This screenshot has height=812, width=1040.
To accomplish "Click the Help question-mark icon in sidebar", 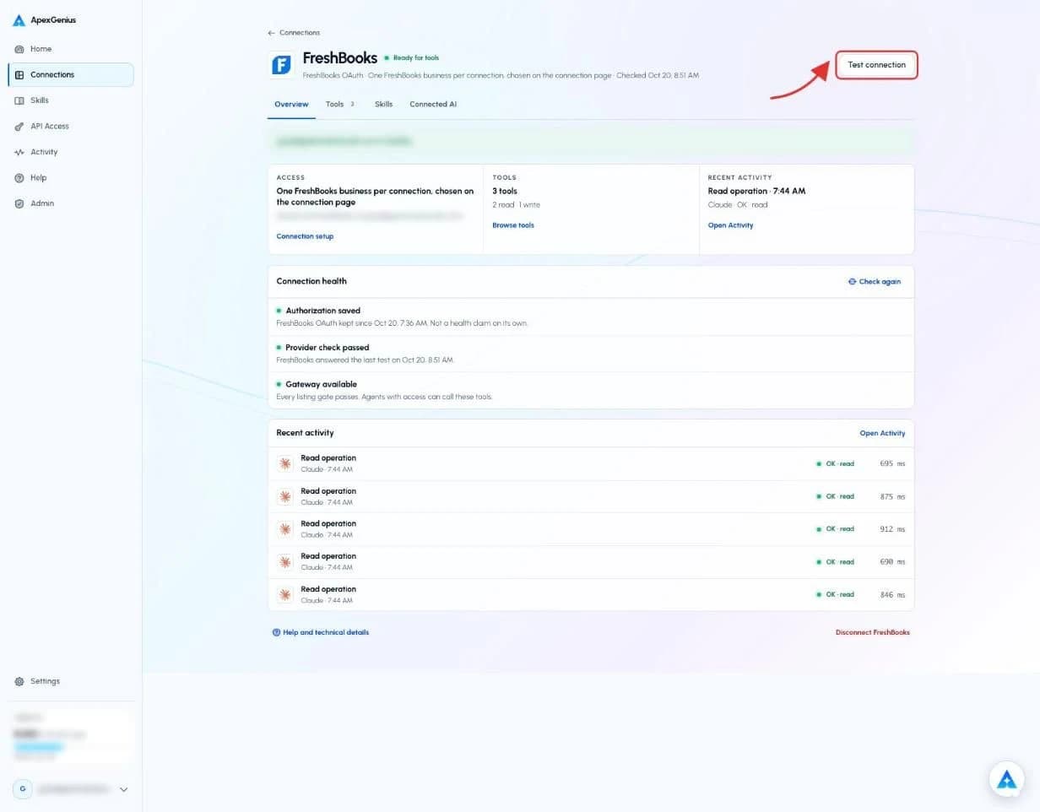I will pyautogui.click(x=19, y=178).
